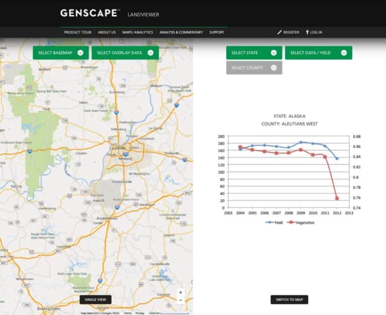Viewport: 386px width, 315px height.
Task: Click the Louisville label on the map
Action: coord(118,148)
